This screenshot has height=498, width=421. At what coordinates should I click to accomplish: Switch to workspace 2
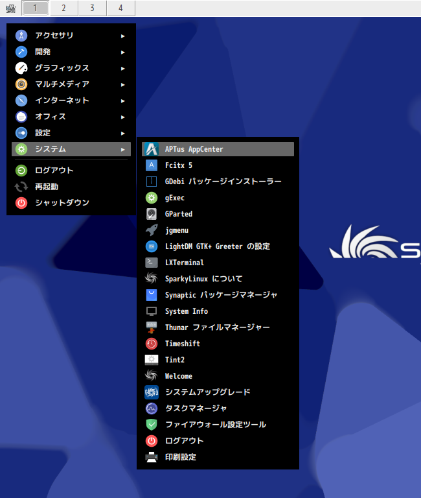63,8
